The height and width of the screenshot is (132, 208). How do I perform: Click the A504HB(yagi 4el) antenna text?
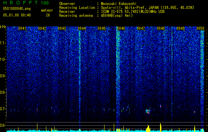(117, 16)
